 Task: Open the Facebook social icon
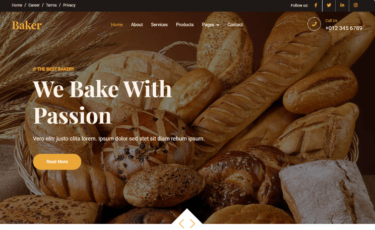[316, 5]
